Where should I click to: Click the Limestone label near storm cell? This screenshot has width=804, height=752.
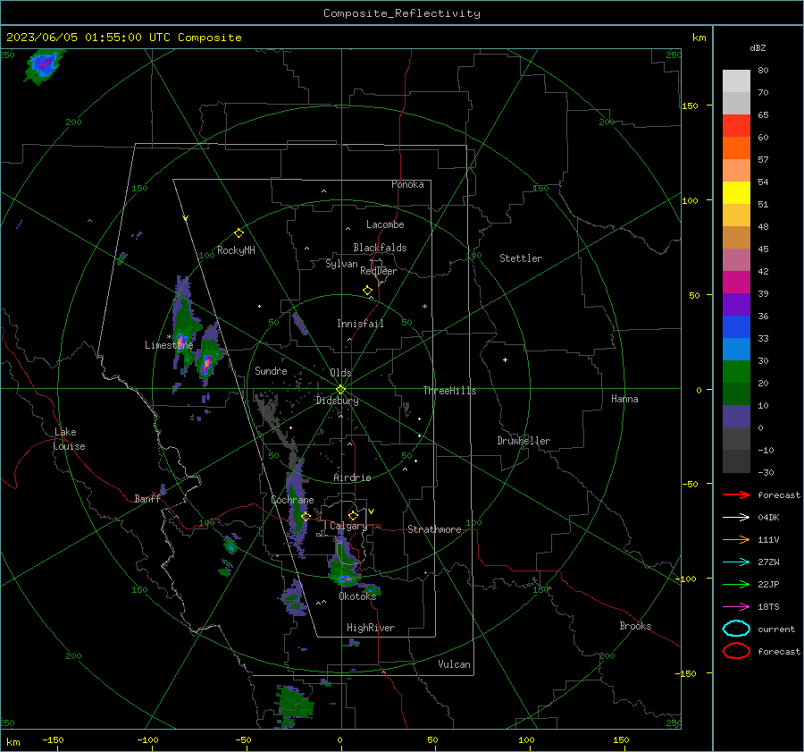click(169, 345)
